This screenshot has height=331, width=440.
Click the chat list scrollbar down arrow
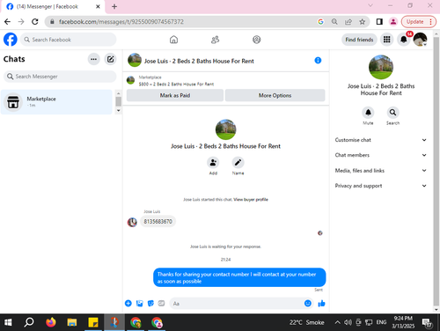119,111
